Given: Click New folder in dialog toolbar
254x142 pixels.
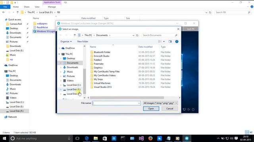Looking at the screenshot, I should coord(83,41).
